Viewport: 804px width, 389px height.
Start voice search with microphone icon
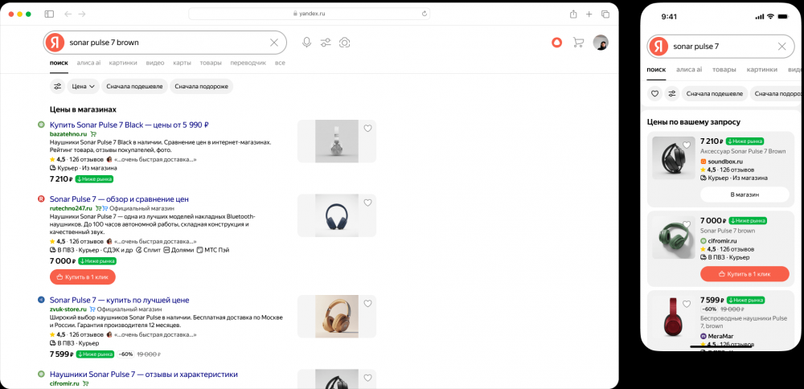point(306,43)
